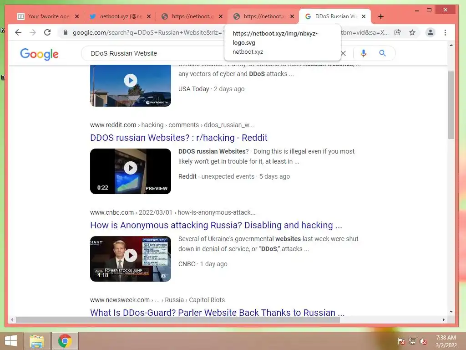Image resolution: width=466 pixels, height=350 pixels.
Task: Open the Chrome profile avatar
Action: point(430,32)
